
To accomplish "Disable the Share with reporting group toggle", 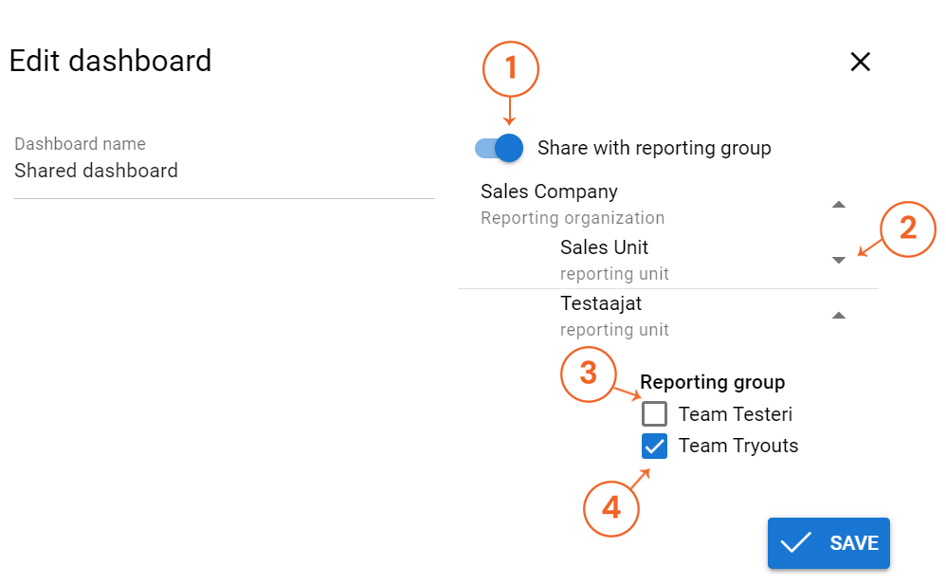I will point(498,148).
